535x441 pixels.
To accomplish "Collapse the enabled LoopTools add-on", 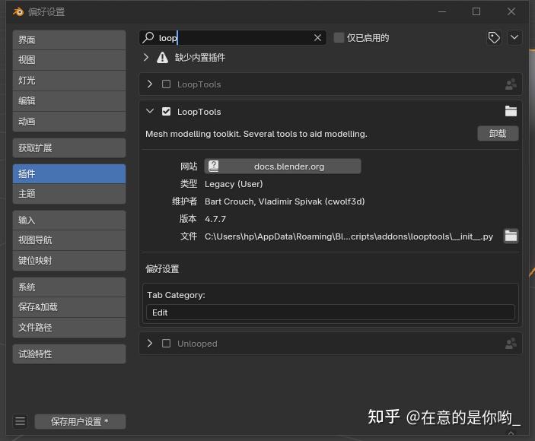I will click(149, 111).
